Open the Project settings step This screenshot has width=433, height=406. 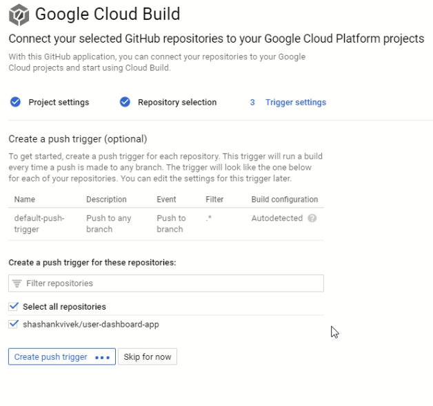(59, 103)
